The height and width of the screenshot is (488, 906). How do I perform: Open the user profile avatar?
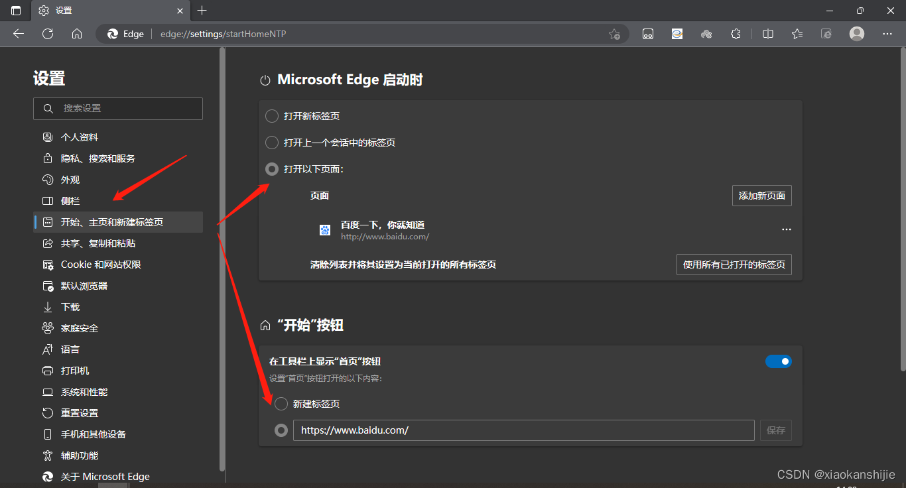coord(857,34)
